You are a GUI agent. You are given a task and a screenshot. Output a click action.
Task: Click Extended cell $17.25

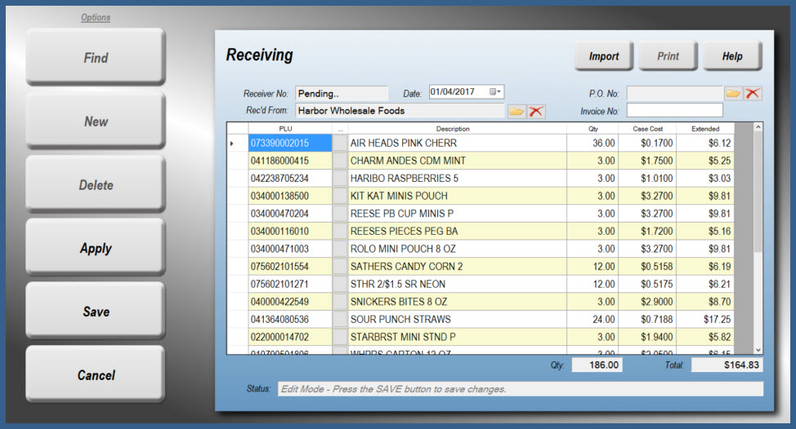[x=705, y=320]
